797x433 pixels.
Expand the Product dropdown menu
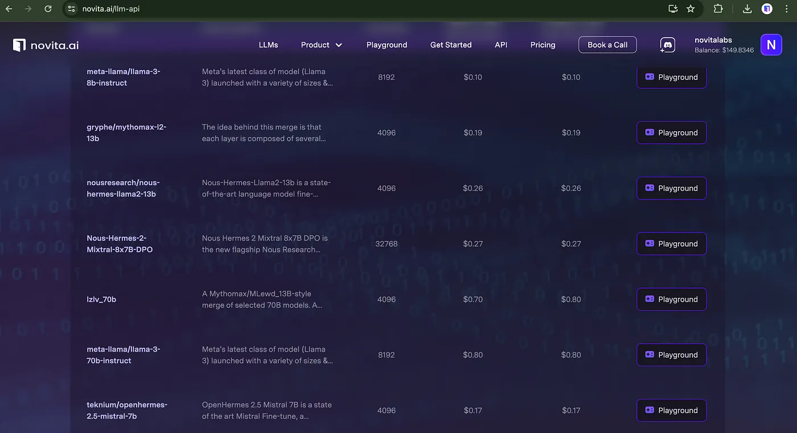(322, 45)
